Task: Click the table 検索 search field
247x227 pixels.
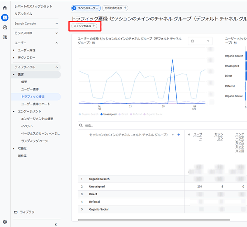Action: [123, 126]
